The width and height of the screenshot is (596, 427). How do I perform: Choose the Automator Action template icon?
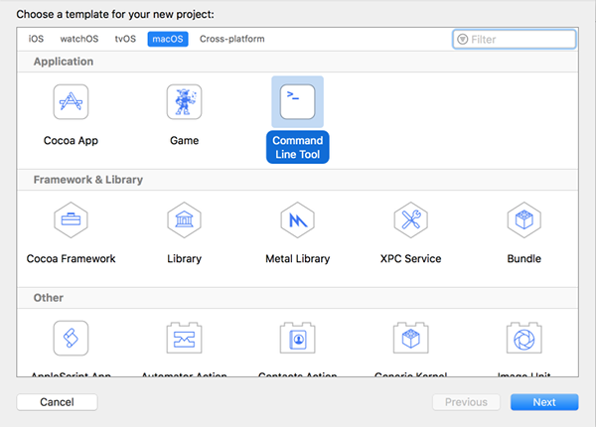click(184, 339)
